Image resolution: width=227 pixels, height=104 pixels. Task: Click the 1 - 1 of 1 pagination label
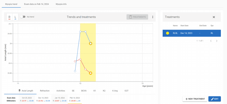pyautogui.click(x=200, y=41)
